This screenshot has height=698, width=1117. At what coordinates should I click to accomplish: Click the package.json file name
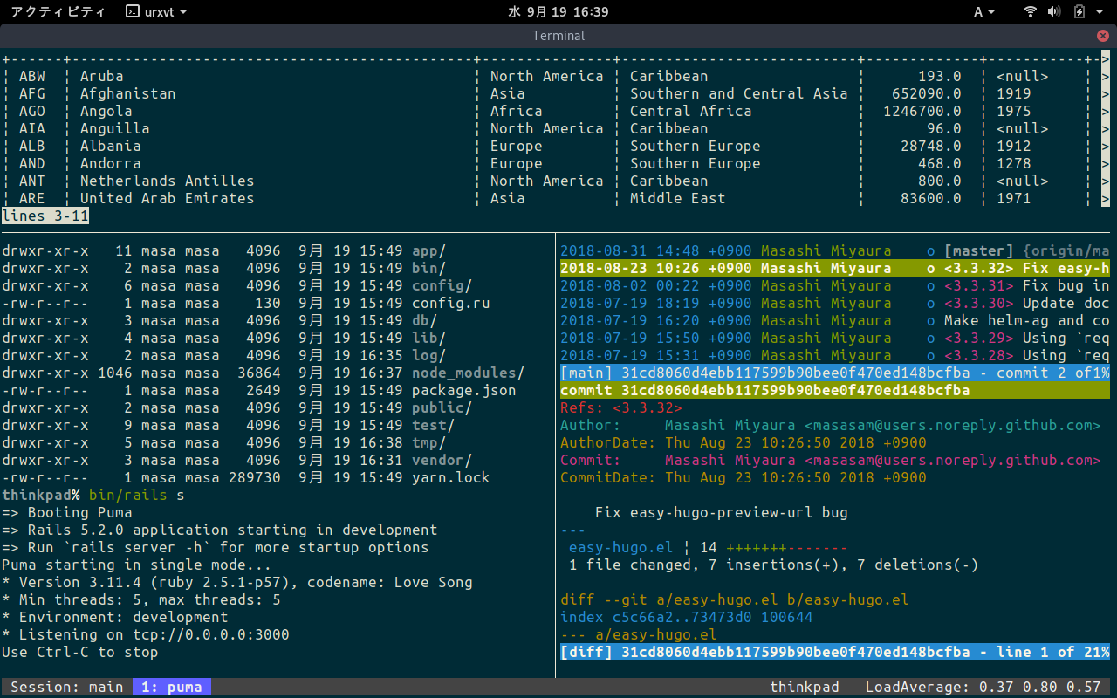click(464, 390)
